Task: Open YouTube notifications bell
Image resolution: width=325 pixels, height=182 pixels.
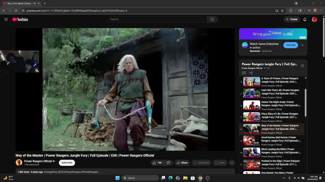Action: [x=305, y=19]
